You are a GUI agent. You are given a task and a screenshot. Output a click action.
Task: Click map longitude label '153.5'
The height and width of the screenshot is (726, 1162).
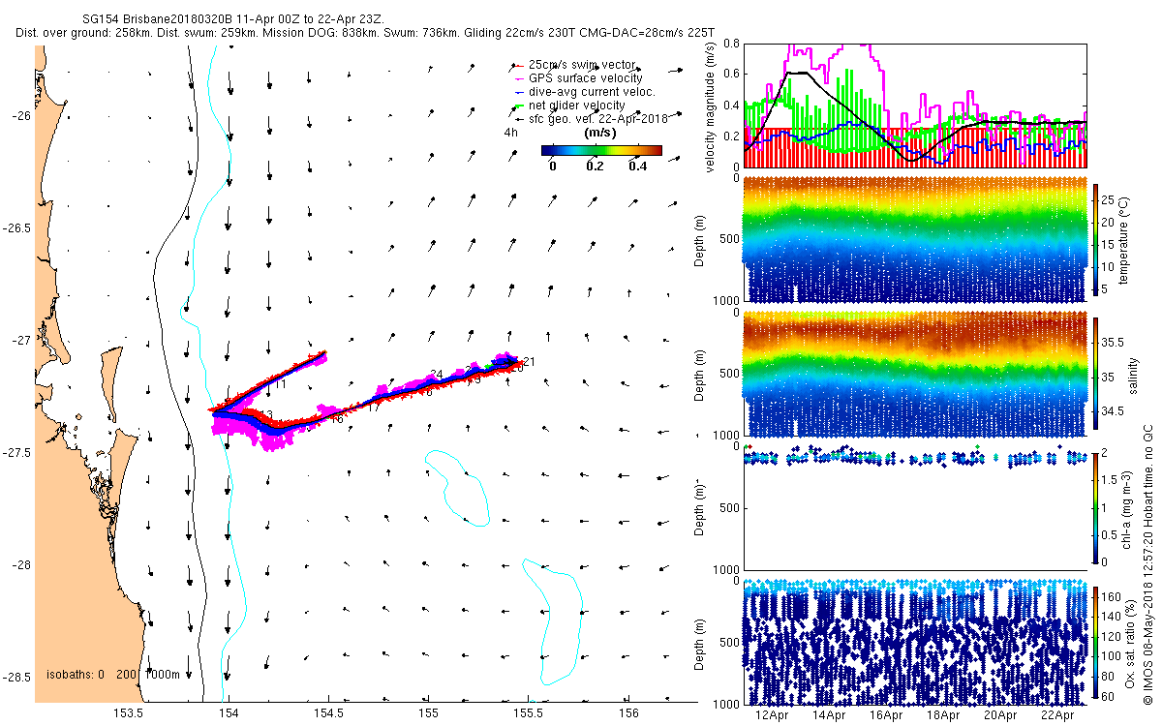coord(129,713)
